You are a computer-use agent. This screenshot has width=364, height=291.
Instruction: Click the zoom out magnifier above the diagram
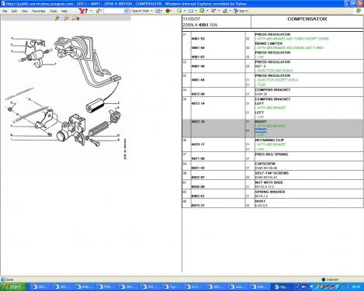(66, 18)
